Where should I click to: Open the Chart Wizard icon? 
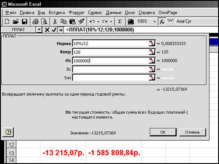131,22
